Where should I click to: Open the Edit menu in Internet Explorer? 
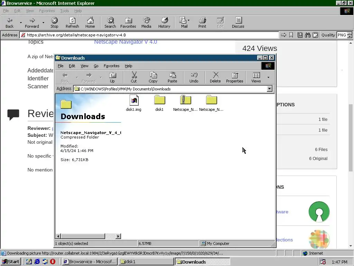point(17,11)
